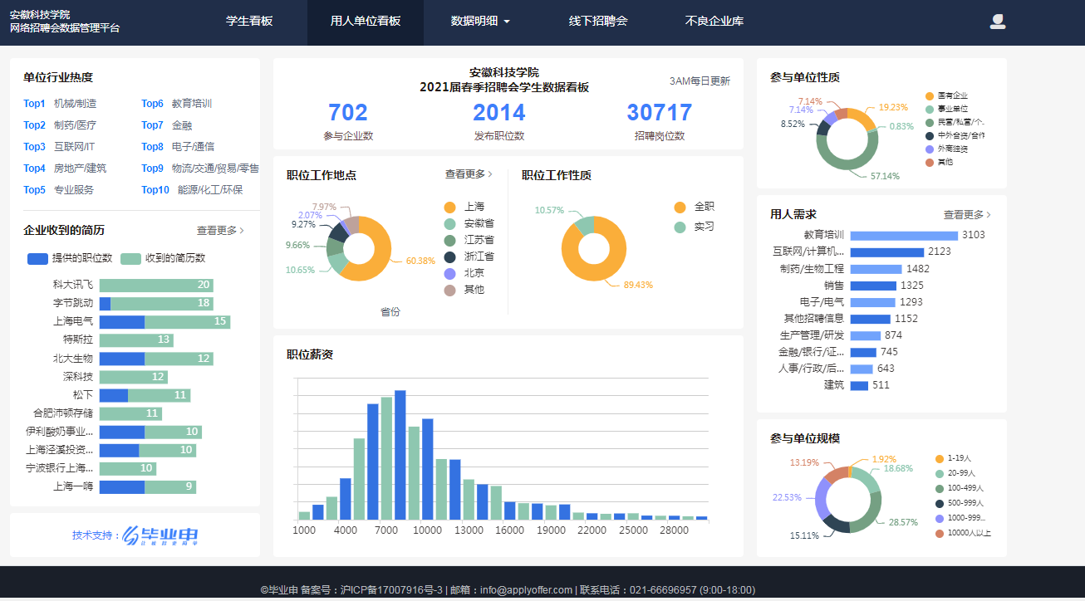Click the purple 外商独资 legend dot
This screenshot has width=1085, height=601.
[x=930, y=149]
